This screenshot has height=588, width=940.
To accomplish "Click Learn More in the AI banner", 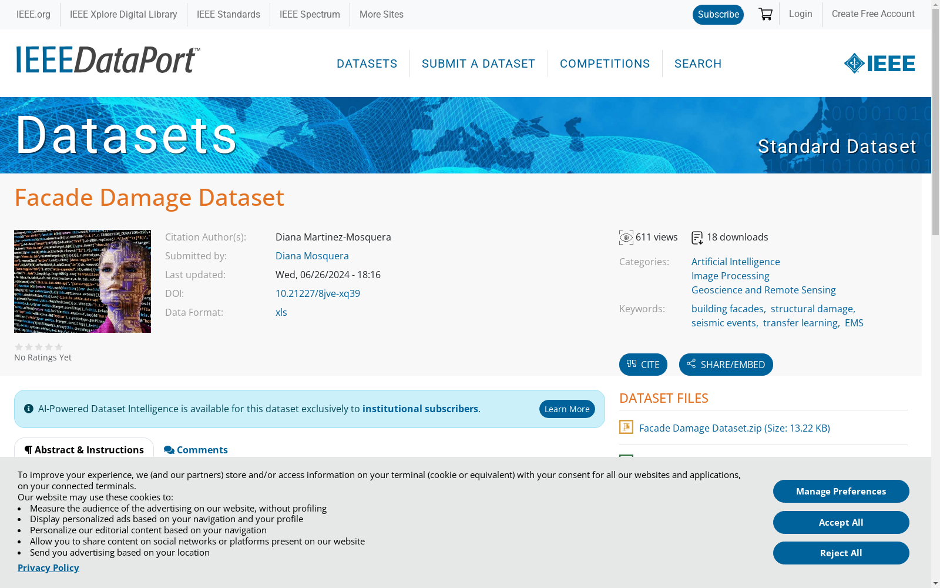I will click(x=567, y=409).
